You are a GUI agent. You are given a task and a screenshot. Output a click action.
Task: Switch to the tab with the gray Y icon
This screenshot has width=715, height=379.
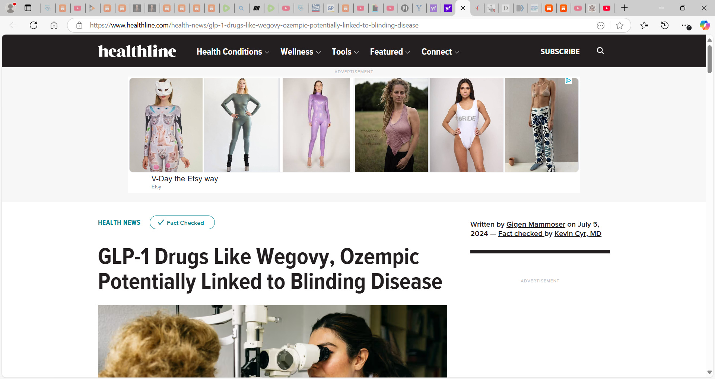click(419, 8)
